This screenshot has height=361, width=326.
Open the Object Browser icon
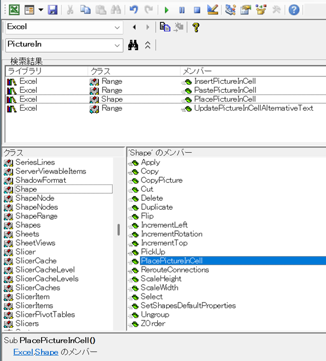pyautogui.click(x=261, y=10)
